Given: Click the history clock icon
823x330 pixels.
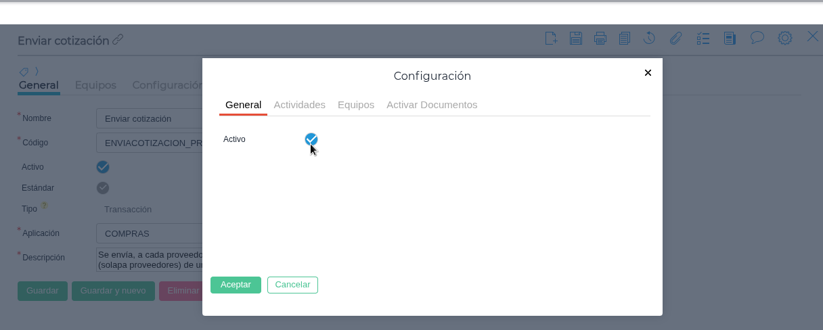Looking at the screenshot, I should coord(649,38).
